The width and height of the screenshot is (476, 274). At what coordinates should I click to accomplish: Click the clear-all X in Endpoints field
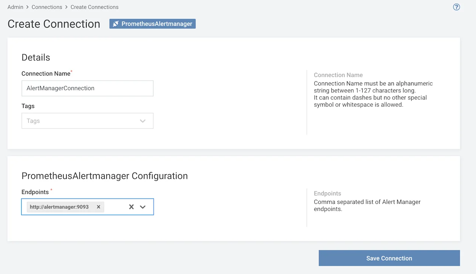(x=131, y=207)
